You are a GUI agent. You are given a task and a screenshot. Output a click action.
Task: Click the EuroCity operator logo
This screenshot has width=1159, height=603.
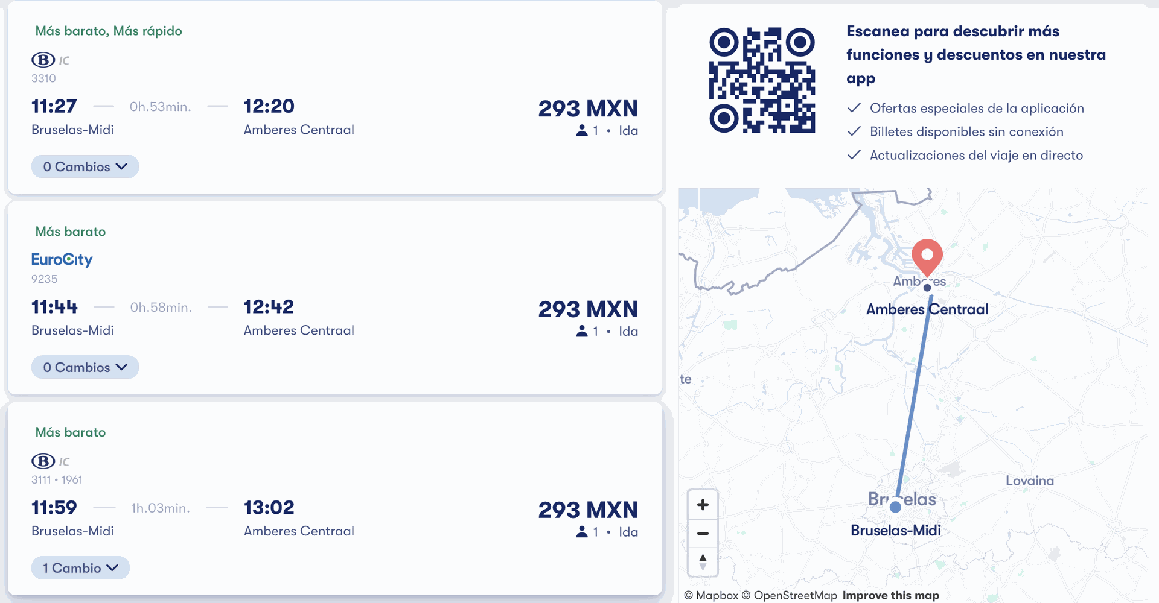click(62, 259)
